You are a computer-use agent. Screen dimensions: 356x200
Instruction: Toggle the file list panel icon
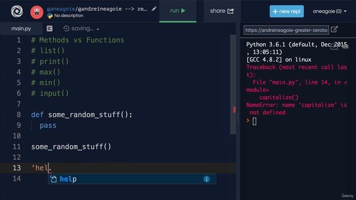(x=50, y=28)
